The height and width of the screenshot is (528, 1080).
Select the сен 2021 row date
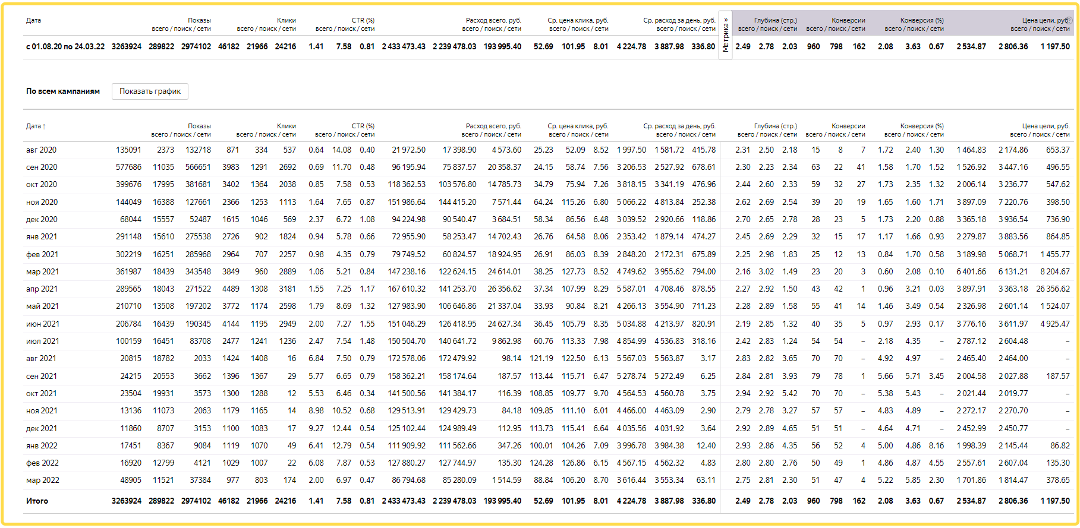point(42,377)
